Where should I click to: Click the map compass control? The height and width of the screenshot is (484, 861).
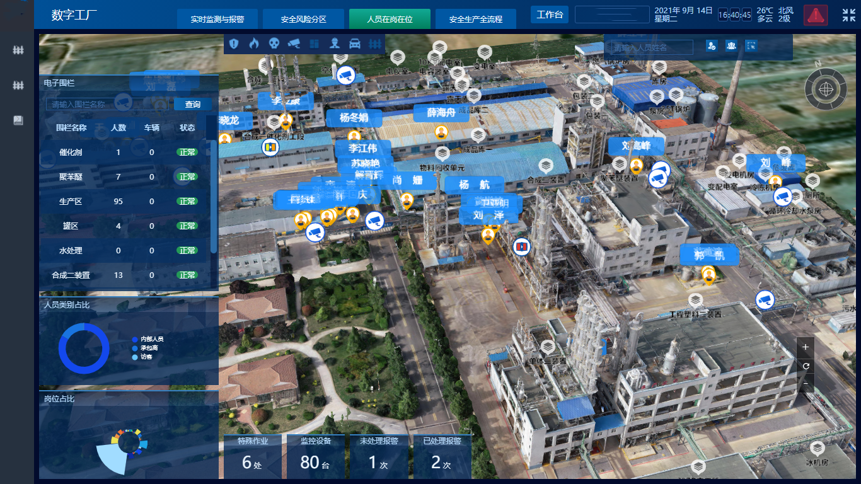pos(825,89)
